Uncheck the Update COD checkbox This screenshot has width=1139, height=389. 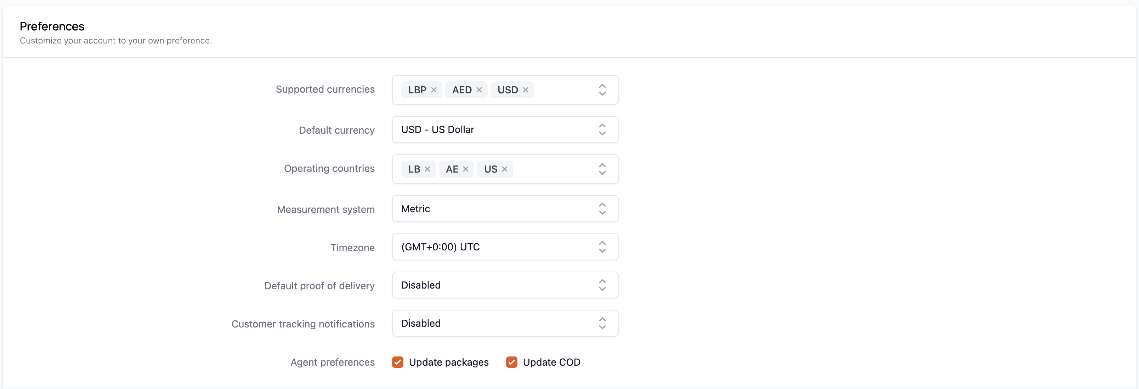coord(511,362)
